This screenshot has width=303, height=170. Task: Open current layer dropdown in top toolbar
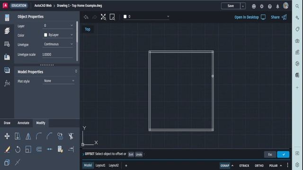point(146,17)
